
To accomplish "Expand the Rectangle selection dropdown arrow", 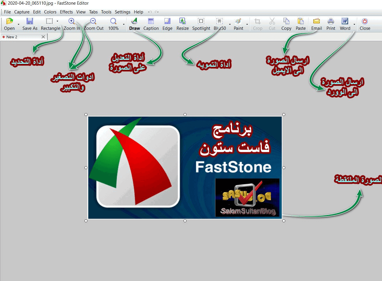I will coord(57,21).
